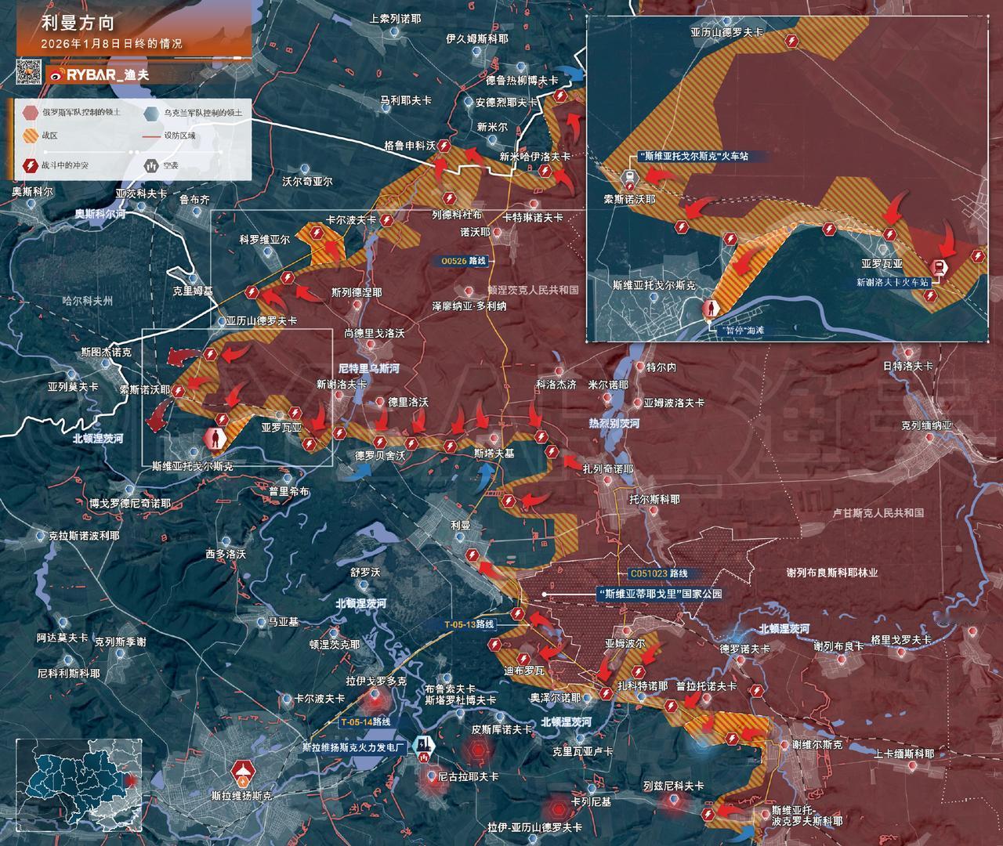Click the 博戈罗德尼奇诺耶 town label

click(130, 503)
